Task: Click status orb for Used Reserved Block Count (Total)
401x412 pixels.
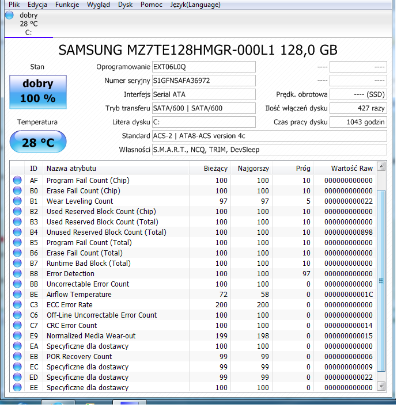Action: point(17,222)
